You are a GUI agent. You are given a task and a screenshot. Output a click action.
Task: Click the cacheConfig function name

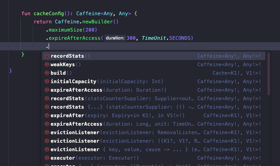49,14
